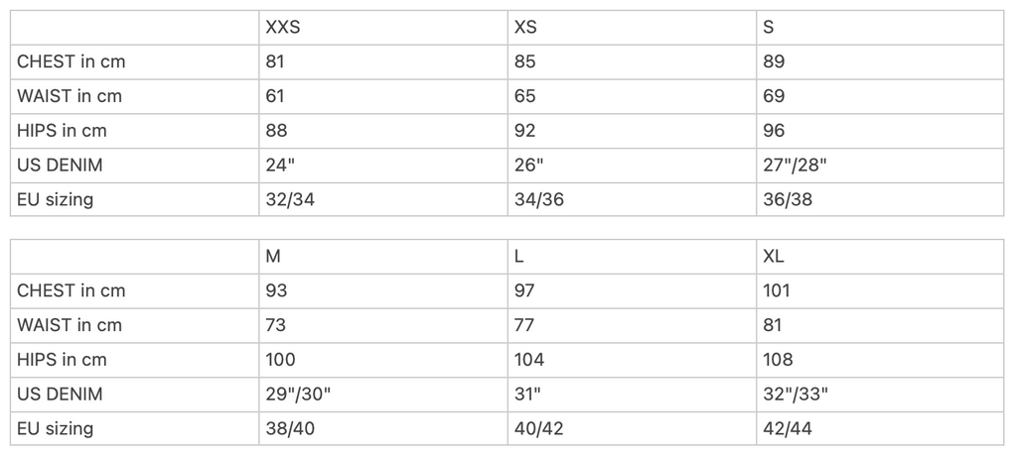The width and height of the screenshot is (1017, 454).
Task: Select the 27"/28" US denim cell
Action: coord(880,166)
